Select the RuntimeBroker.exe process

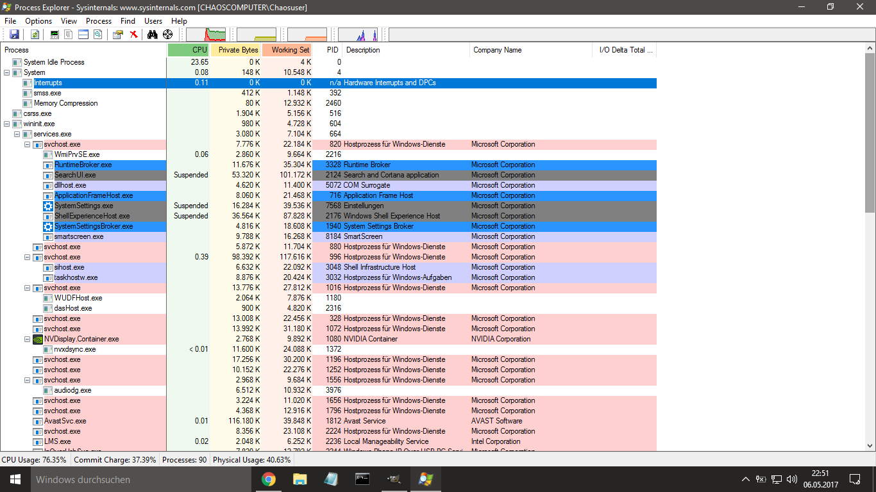pyautogui.click(x=83, y=165)
